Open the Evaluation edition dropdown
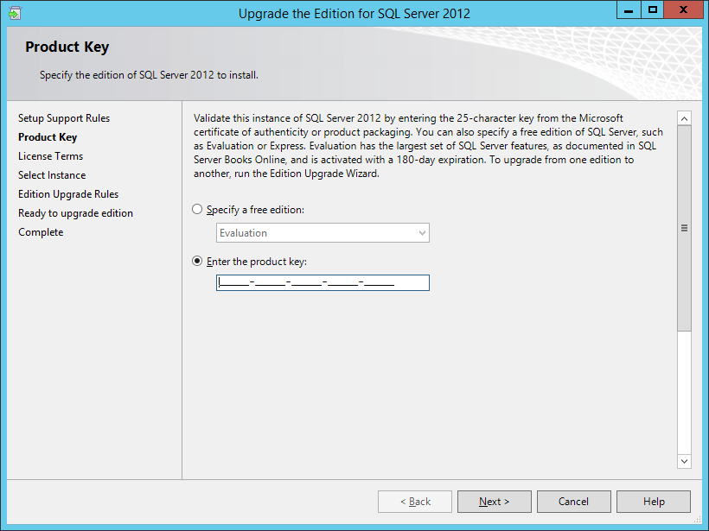Screen dimensions: 709x531 click(323, 233)
